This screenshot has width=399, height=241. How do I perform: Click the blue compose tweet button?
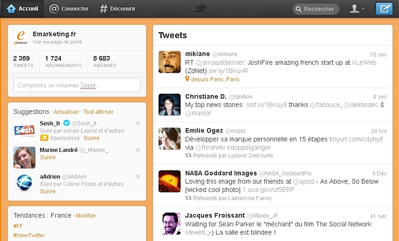click(384, 8)
